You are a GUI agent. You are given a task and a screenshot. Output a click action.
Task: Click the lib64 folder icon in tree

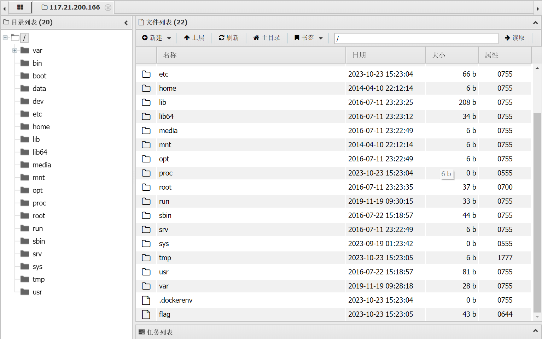25,152
